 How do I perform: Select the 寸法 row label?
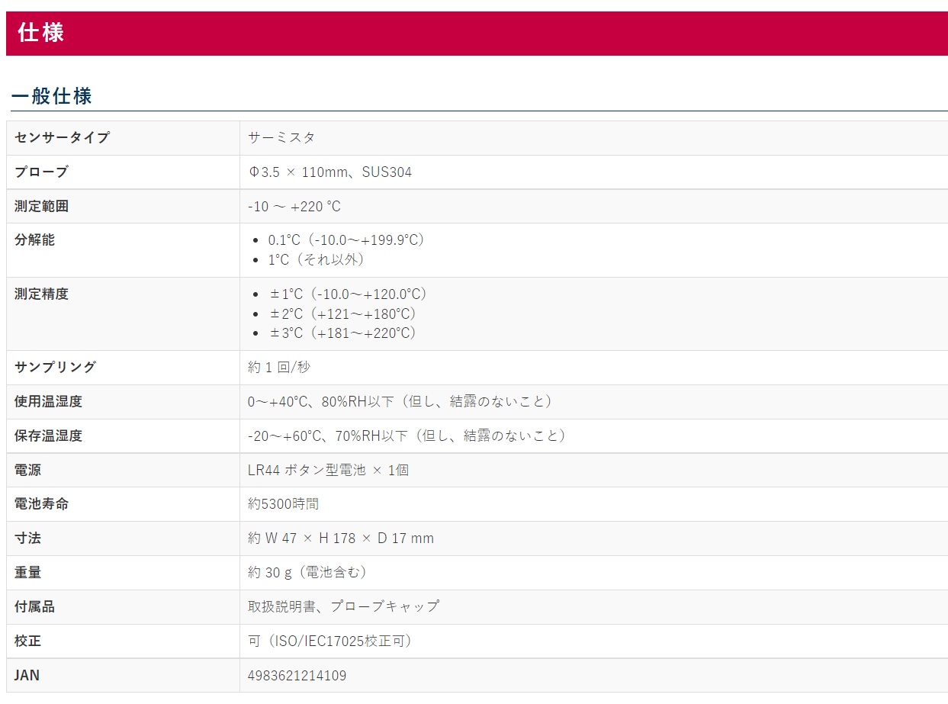click(27, 538)
